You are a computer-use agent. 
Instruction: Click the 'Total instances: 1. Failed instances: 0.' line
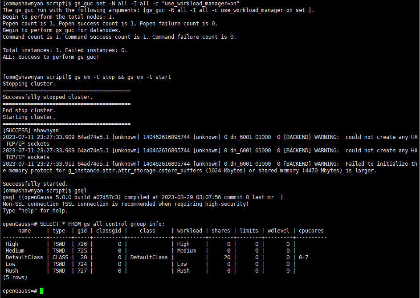[65, 50]
